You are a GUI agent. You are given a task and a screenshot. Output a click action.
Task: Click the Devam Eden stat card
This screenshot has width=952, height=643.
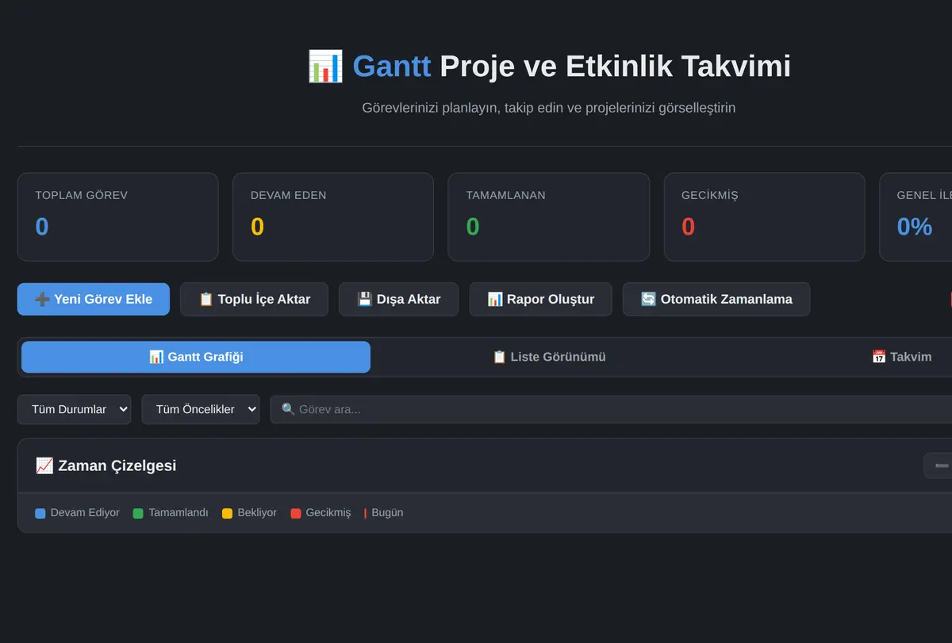[333, 217]
